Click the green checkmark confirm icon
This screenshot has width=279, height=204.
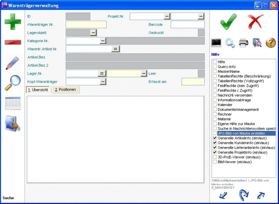tap(228, 22)
